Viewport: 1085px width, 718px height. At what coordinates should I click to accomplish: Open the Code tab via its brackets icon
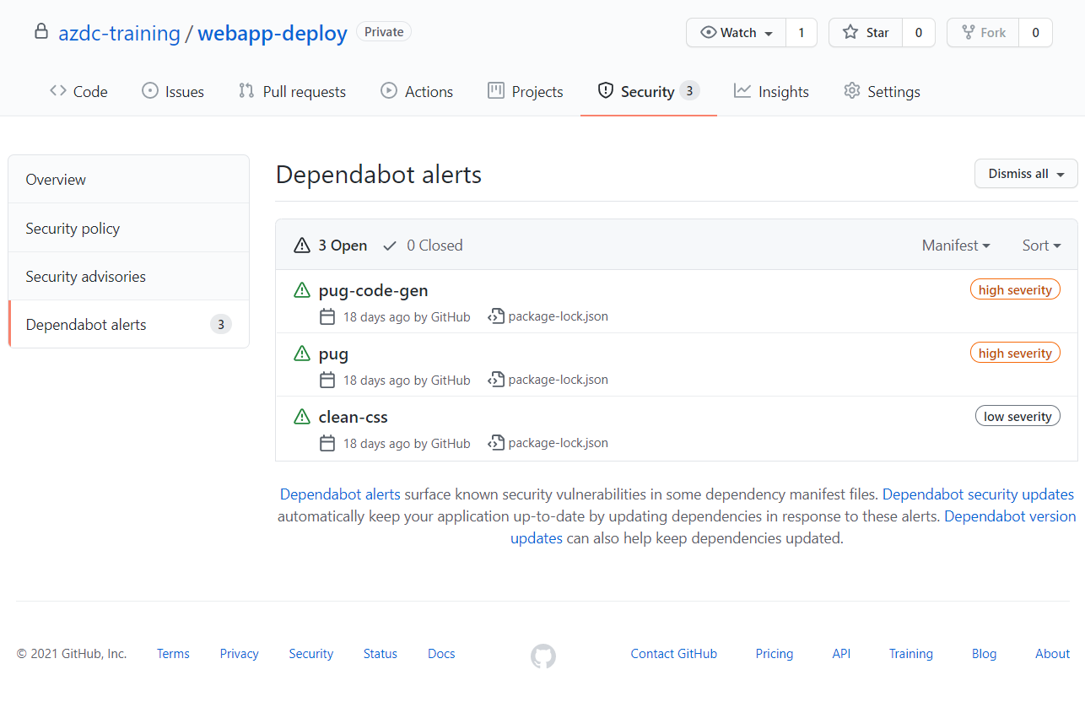point(57,90)
